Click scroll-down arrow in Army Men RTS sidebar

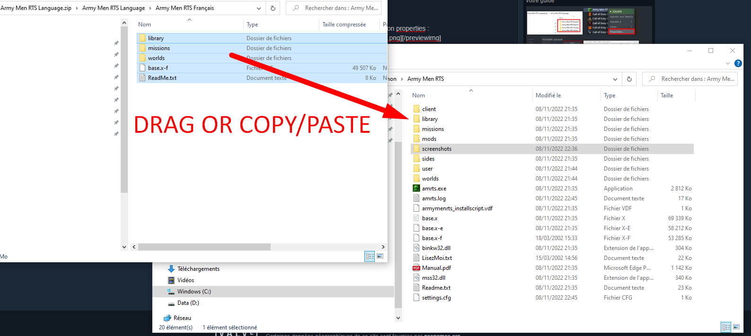(398, 318)
